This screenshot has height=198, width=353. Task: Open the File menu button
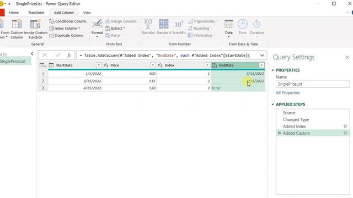click(x=2, y=13)
